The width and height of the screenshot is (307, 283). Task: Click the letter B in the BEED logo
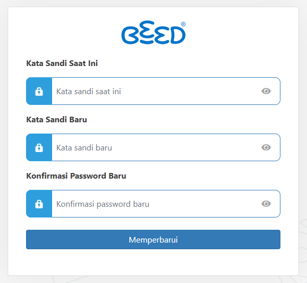pos(130,35)
